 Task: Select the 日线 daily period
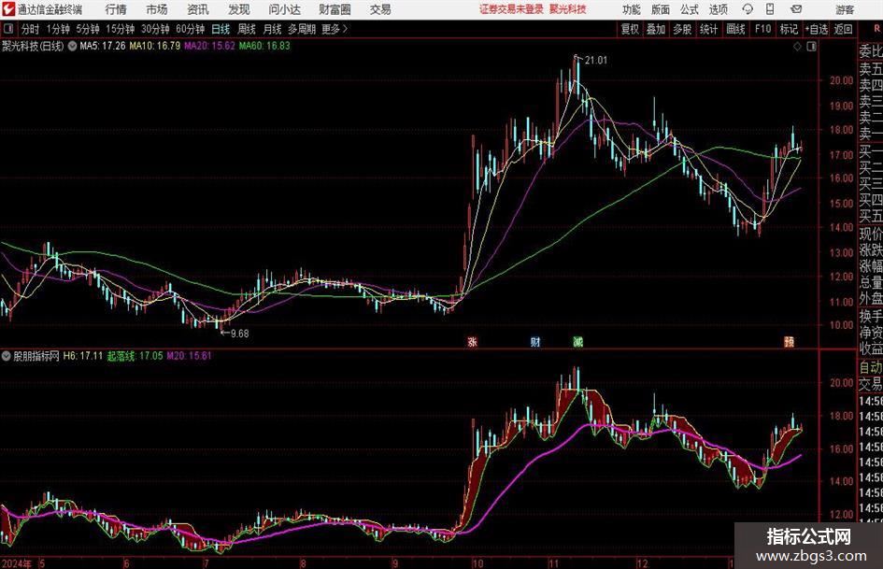(x=221, y=29)
